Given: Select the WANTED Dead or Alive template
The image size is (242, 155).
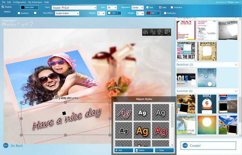Looking at the screenshot, I should 207,51.
